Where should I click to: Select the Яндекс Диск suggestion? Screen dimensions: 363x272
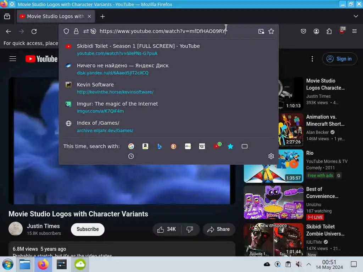(x=168, y=69)
